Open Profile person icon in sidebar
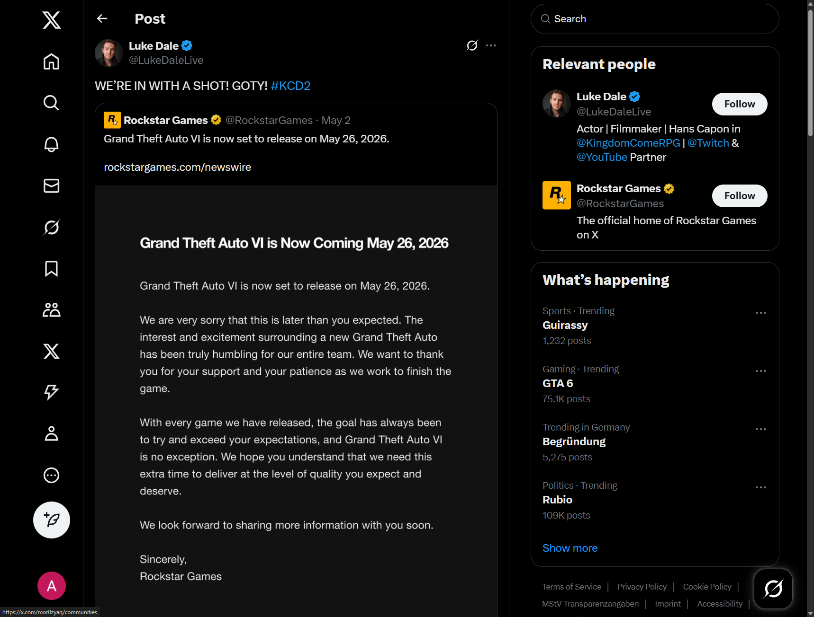The width and height of the screenshot is (814, 617). click(51, 433)
